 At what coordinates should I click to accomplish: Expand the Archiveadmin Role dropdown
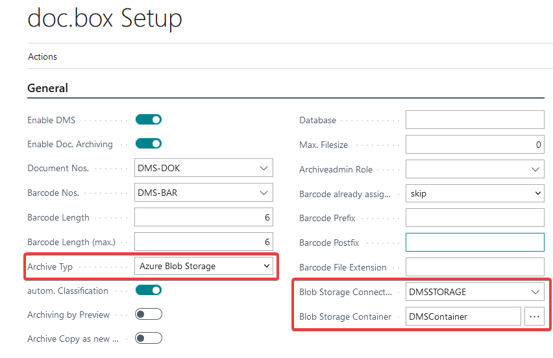535,169
